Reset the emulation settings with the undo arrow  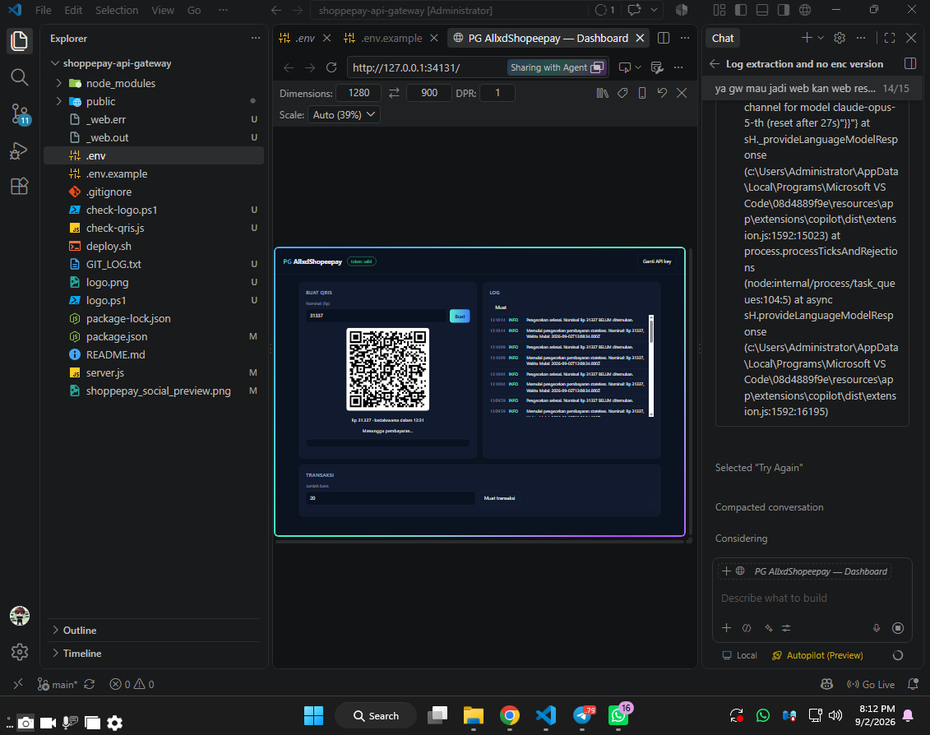point(662,93)
